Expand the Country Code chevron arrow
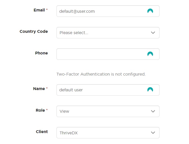 [153, 33]
